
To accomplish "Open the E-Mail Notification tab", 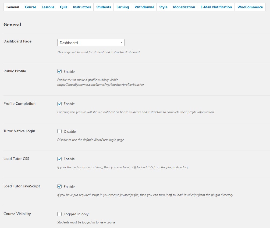I will pos(216,7).
